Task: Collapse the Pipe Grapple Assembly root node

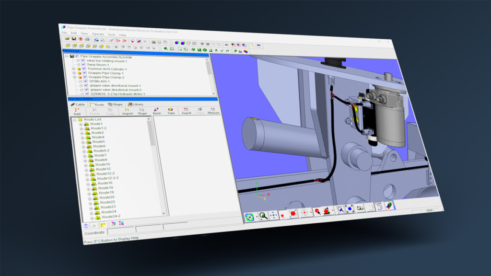Action: pyautogui.click(x=66, y=56)
